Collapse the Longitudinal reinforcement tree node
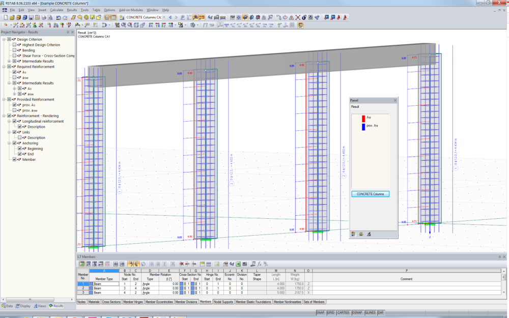The height and width of the screenshot is (318, 509). 9,122
